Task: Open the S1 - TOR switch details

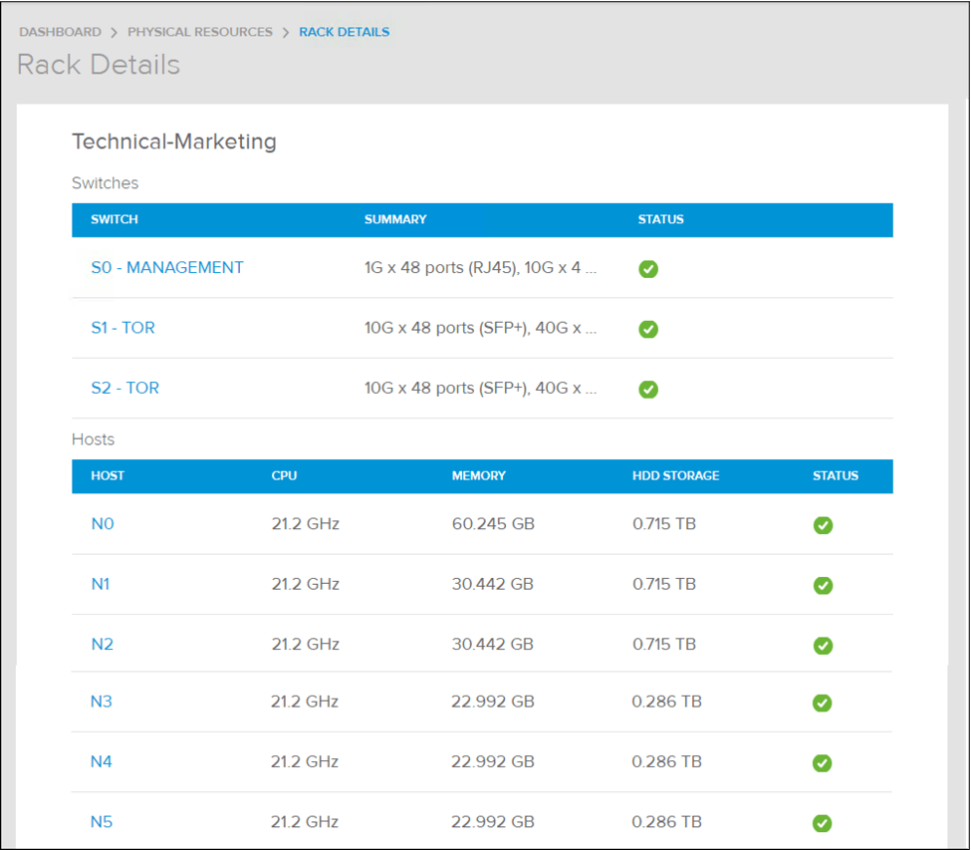Action: (x=122, y=328)
